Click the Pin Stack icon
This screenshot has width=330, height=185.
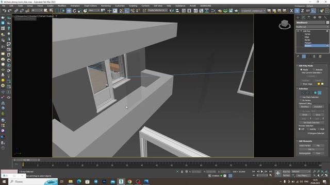pyautogui.click(x=298, y=57)
